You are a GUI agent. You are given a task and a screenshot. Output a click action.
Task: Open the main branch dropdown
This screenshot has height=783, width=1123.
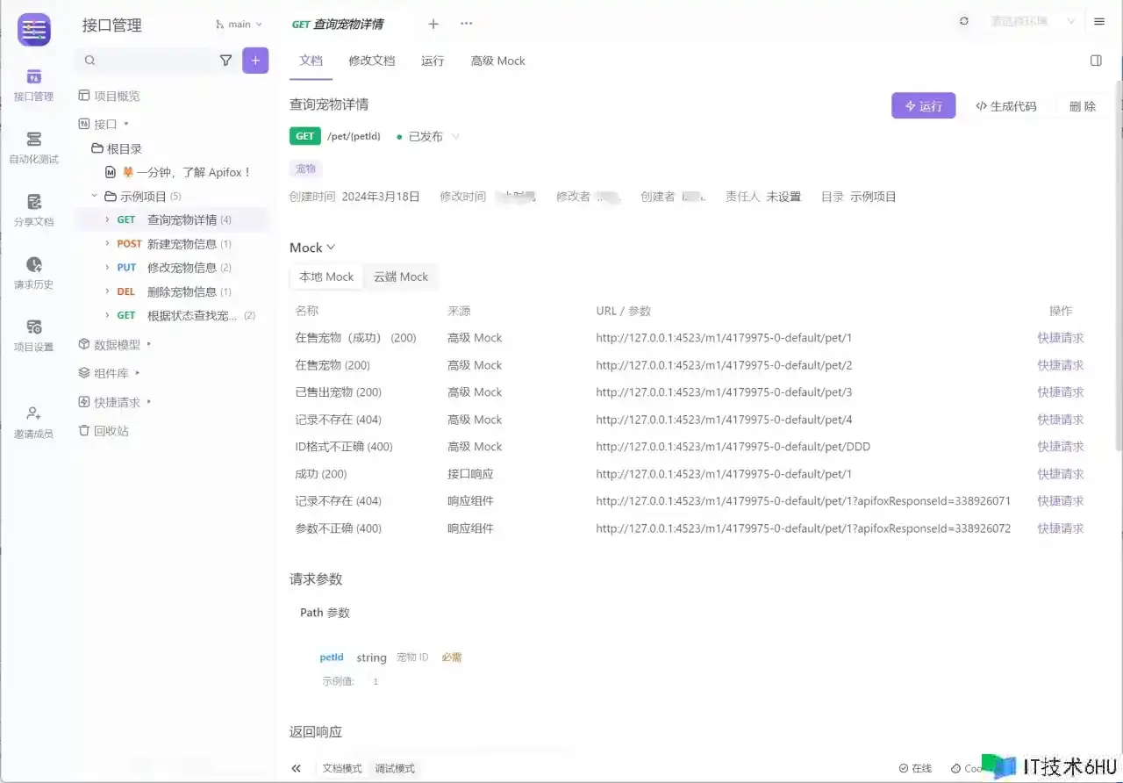239,25
